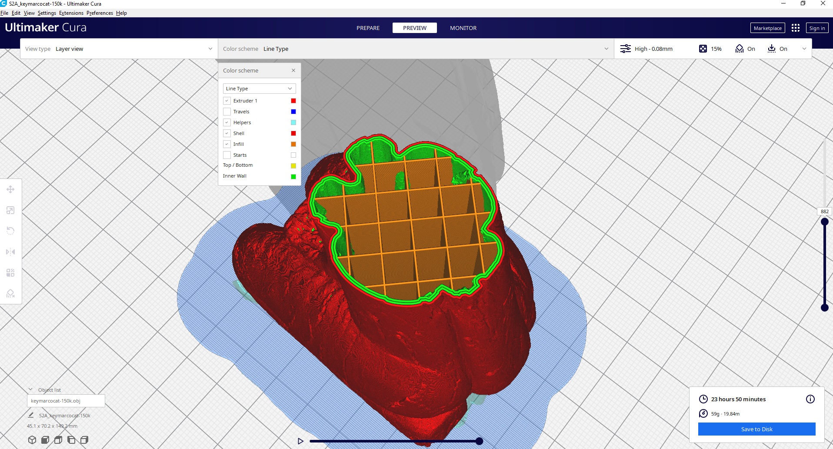Enable the Travels checkbox
Image resolution: width=833 pixels, height=449 pixels.
pos(227,112)
